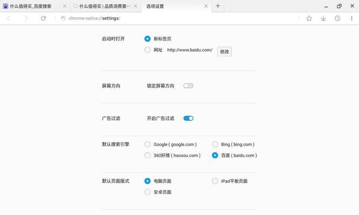Switch to 什么值得买 | 品质消费 tab

point(104,6)
